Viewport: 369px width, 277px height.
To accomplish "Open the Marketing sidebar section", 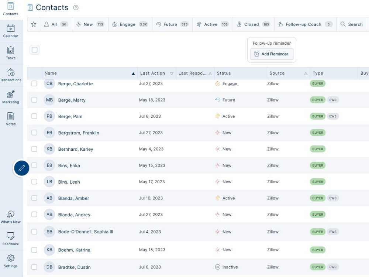I will pyautogui.click(x=11, y=97).
